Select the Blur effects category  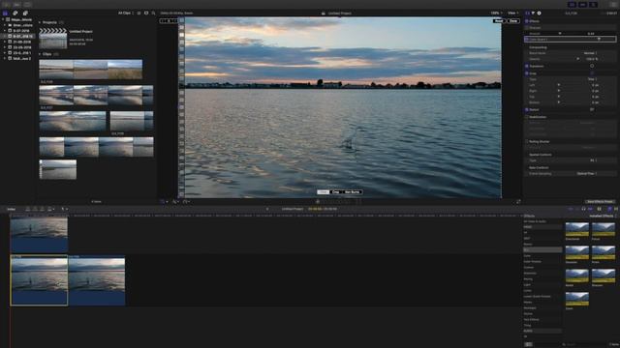[x=542, y=249]
